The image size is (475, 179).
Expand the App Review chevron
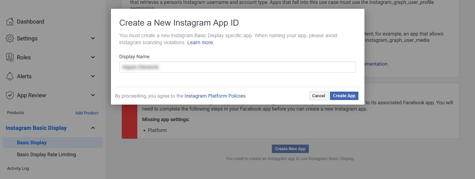(x=93, y=95)
